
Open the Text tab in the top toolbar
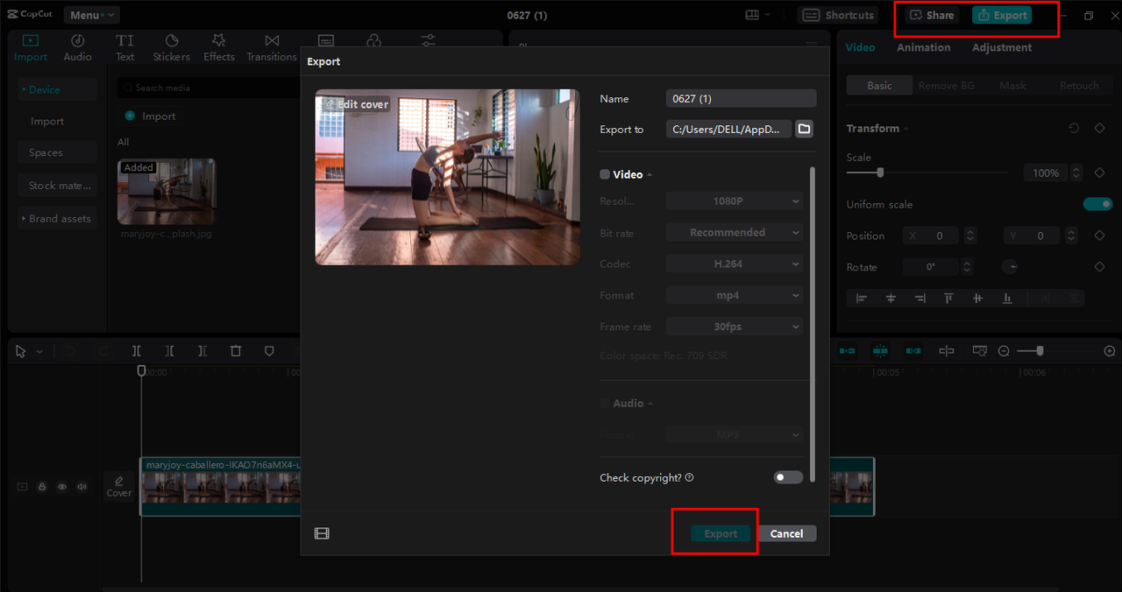pyautogui.click(x=125, y=47)
